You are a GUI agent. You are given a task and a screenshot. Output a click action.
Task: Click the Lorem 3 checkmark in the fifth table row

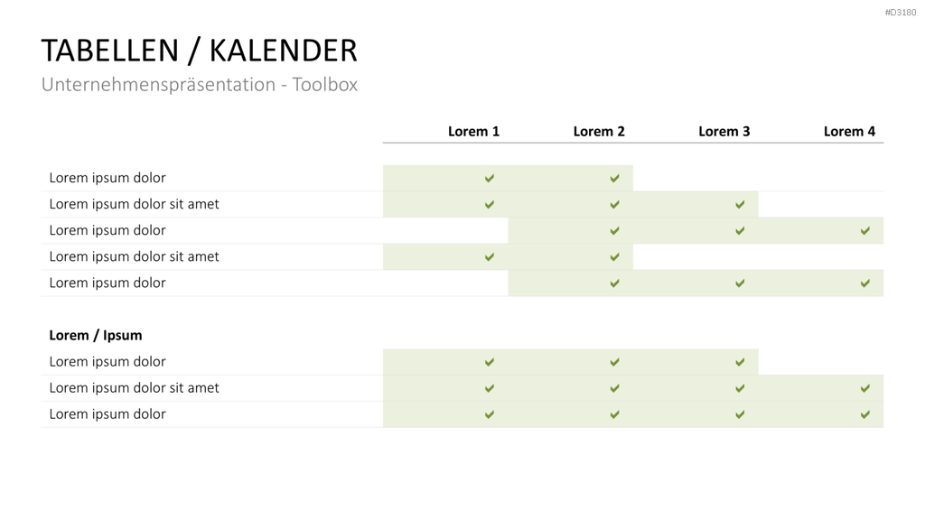click(740, 283)
